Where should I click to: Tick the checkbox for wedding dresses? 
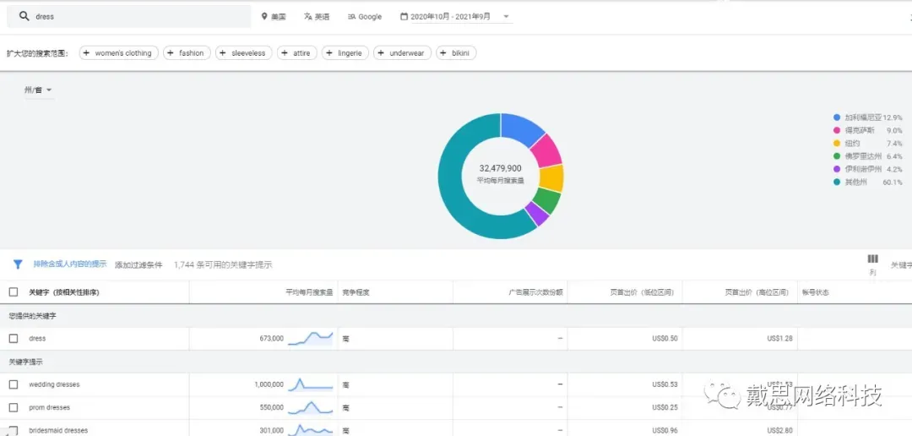pos(14,384)
